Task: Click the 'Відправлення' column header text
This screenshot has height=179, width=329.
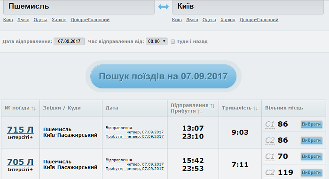Action: coord(190,105)
